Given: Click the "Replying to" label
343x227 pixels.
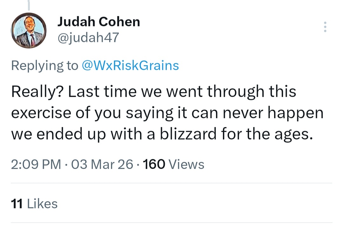Looking at the screenshot, I should (44, 65).
